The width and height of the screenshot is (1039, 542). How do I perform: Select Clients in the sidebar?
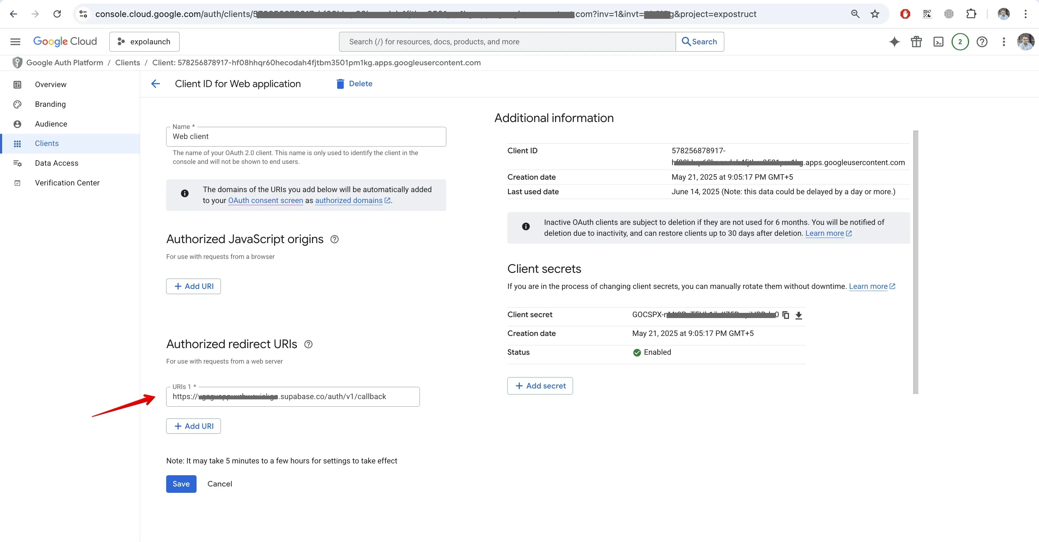click(70, 144)
